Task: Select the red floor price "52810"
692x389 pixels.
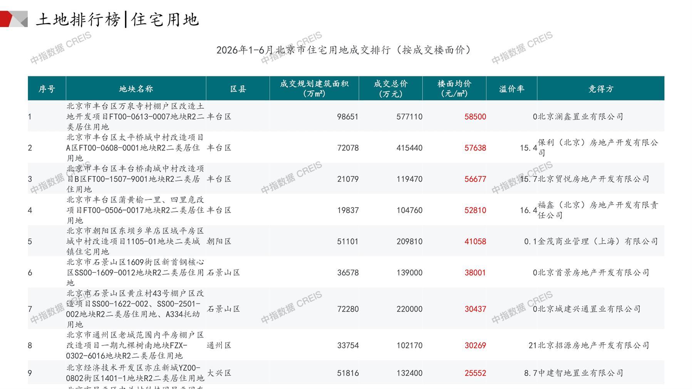Action: pos(475,210)
